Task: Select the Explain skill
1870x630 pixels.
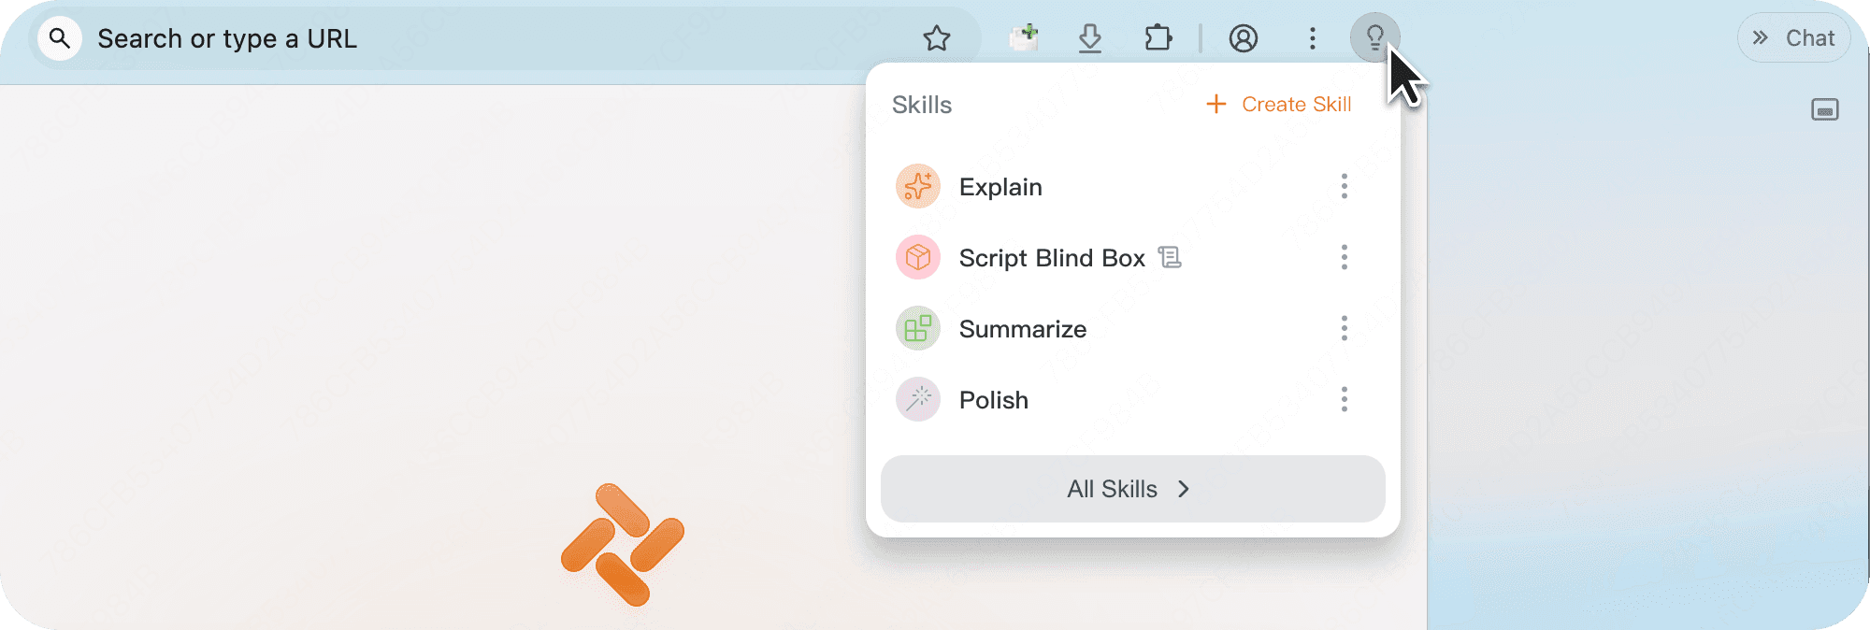Action: [x=1000, y=187]
